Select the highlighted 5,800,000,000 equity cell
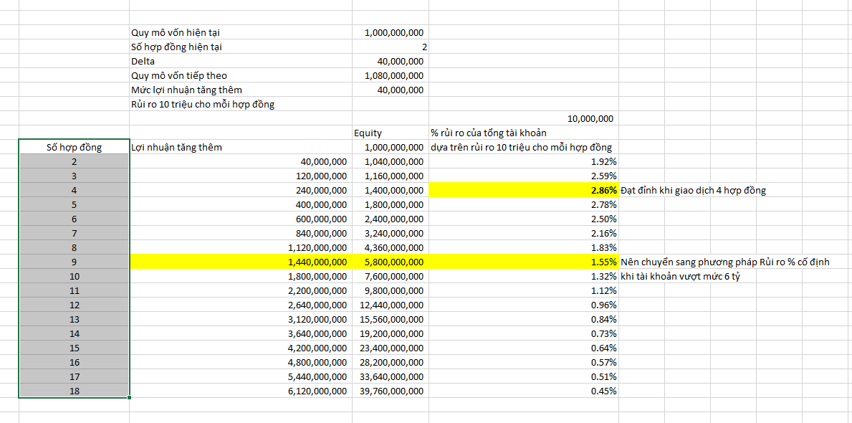Viewport: 852px width, 423px height. (x=391, y=262)
